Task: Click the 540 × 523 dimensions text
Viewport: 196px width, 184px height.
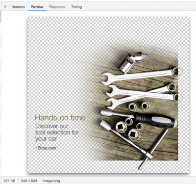Action: coord(29,181)
